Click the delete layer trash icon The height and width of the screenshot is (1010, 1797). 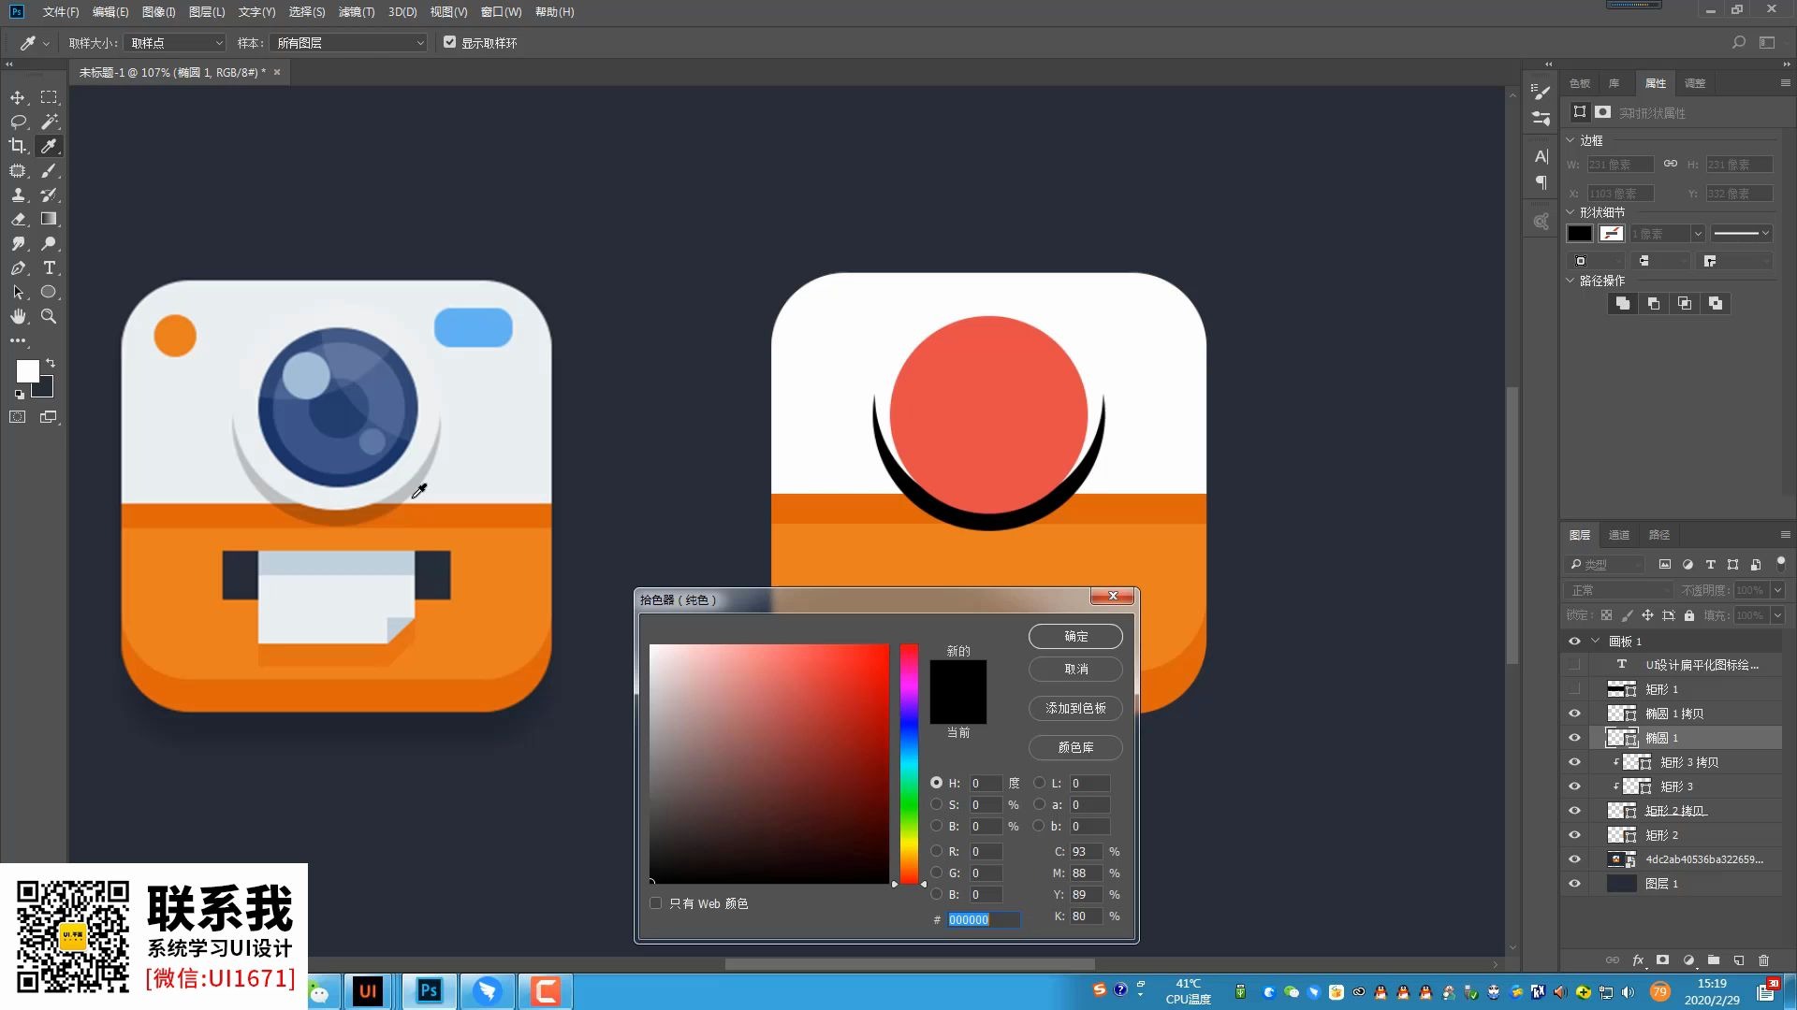pos(1763,960)
